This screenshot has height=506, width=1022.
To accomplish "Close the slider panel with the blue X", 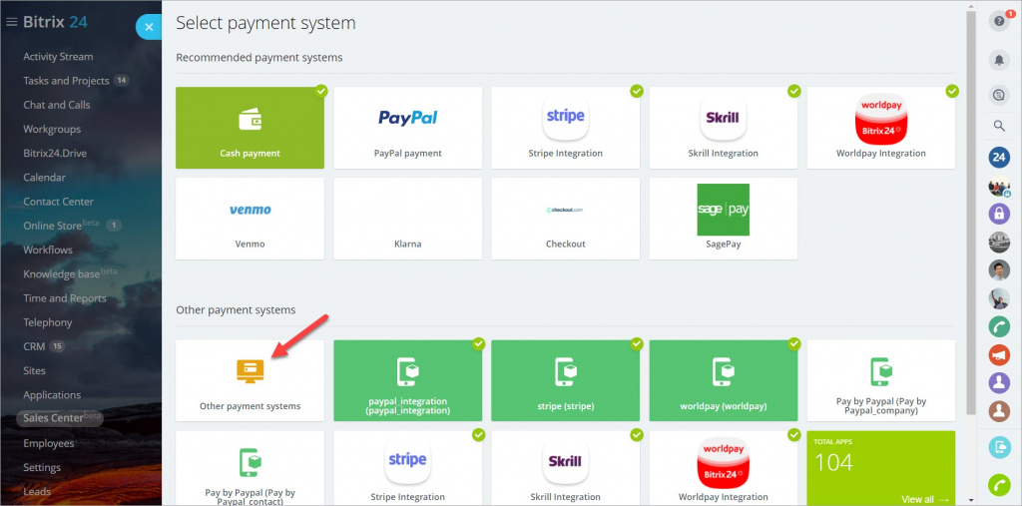I will point(150,27).
